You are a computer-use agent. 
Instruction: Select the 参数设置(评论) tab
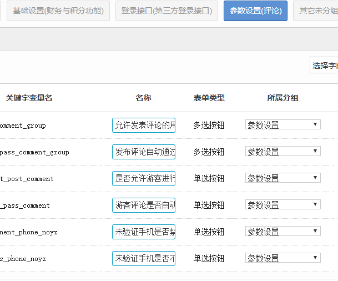pos(255,11)
